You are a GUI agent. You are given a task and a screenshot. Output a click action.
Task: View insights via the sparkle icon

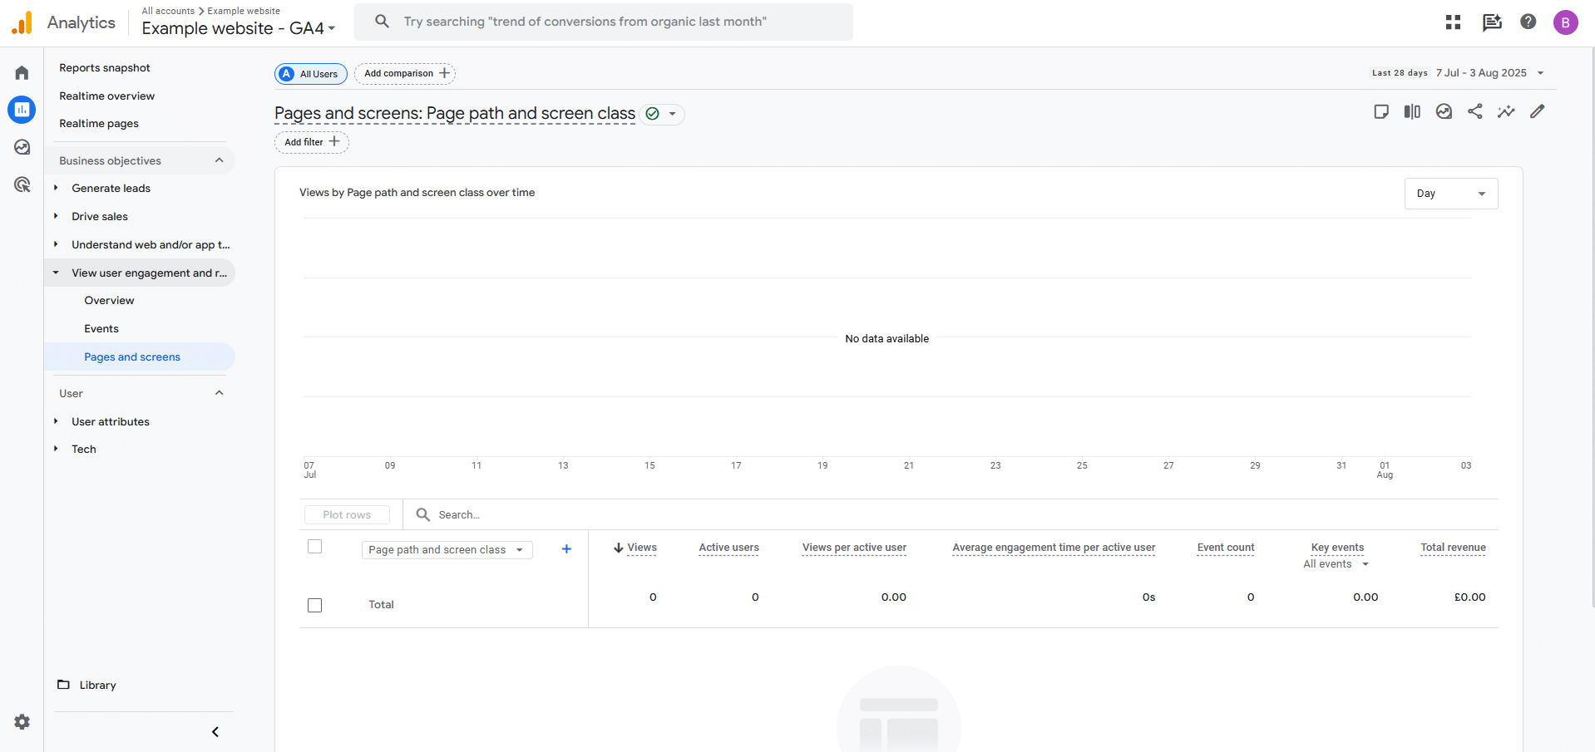1506,111
